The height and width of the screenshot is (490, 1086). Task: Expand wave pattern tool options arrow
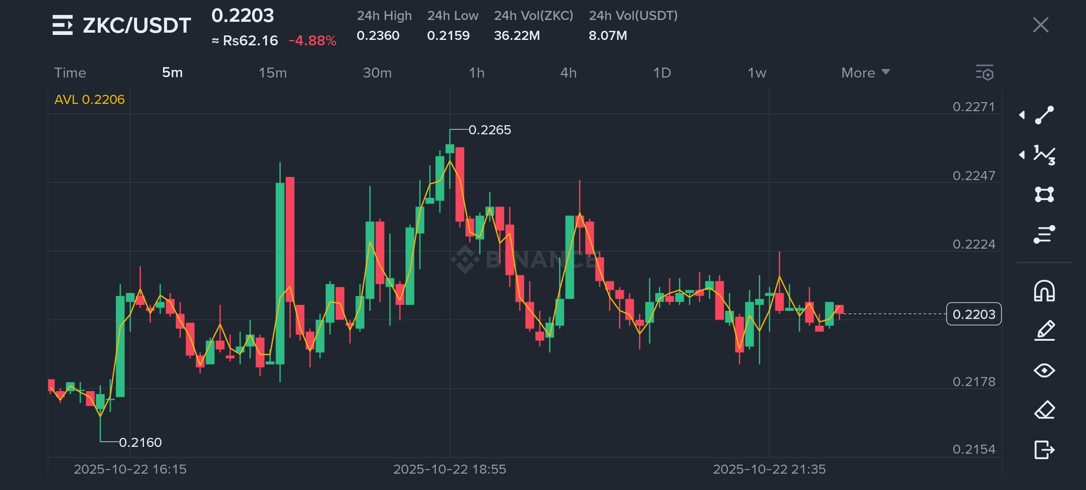1022,155
